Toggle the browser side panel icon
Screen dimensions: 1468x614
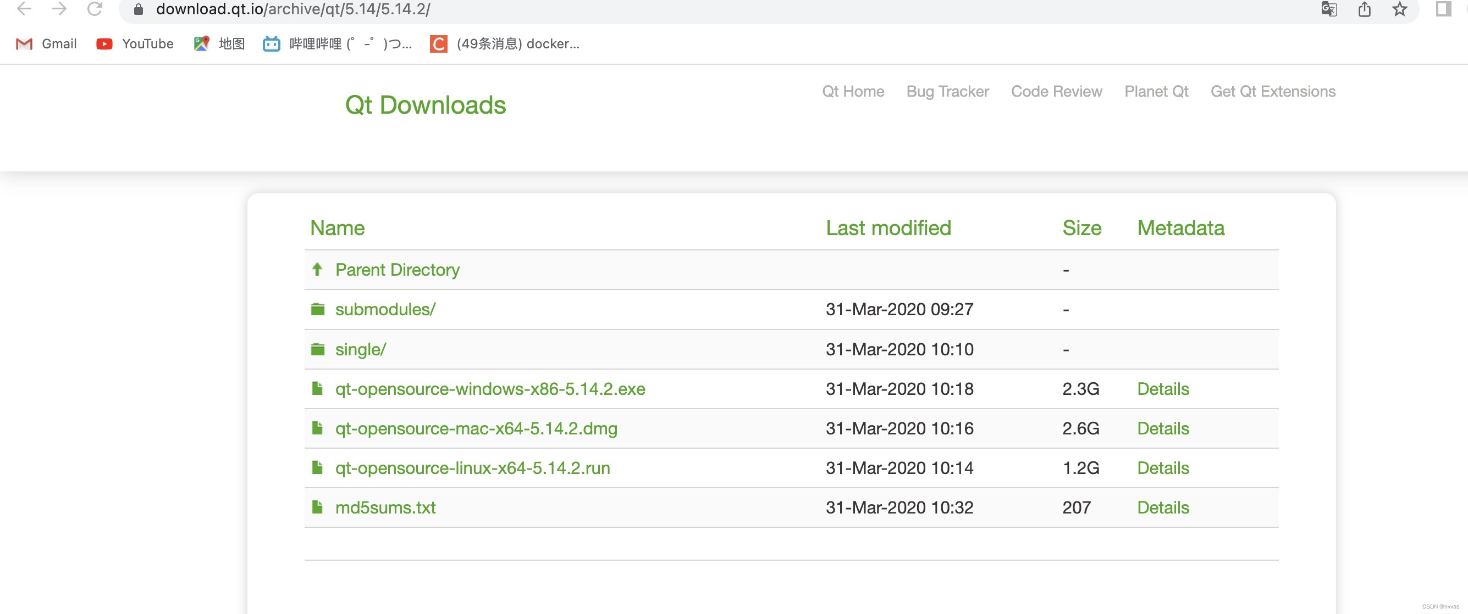tap(1443, 9)
